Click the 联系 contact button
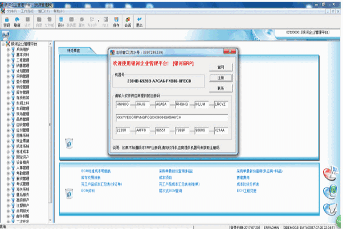This screenshot has height=229, width=343. 220,88
